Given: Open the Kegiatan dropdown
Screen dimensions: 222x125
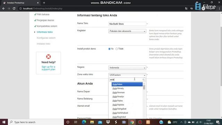Looking at the screenshot, I should point(127,31).
